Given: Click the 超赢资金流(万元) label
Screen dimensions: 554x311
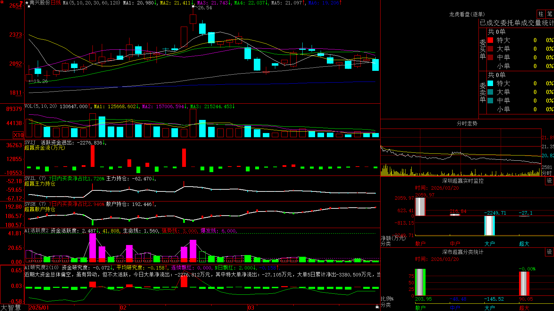Looking at the screenshot, I should point(45,148).
